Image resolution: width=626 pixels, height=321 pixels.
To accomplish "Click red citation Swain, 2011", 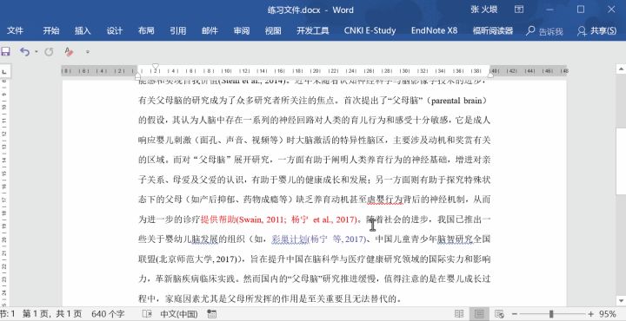I will coord(262,219).
